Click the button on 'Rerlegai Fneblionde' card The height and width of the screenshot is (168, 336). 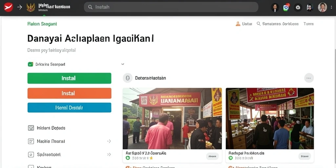pyautogui.click(x=304, y=157)
